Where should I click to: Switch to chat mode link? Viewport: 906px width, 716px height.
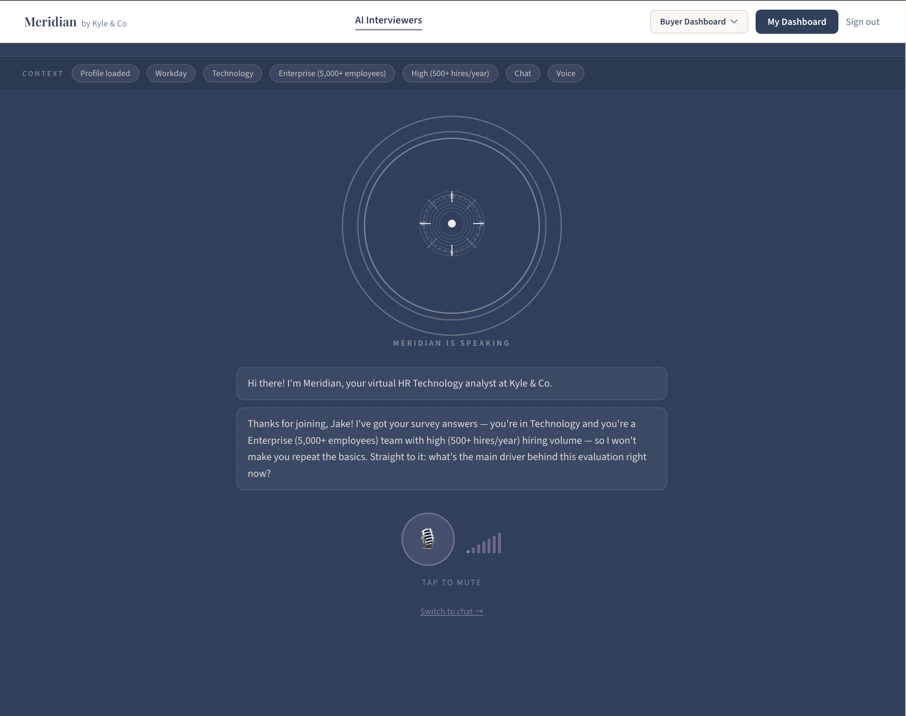click(x=452, y=611)
